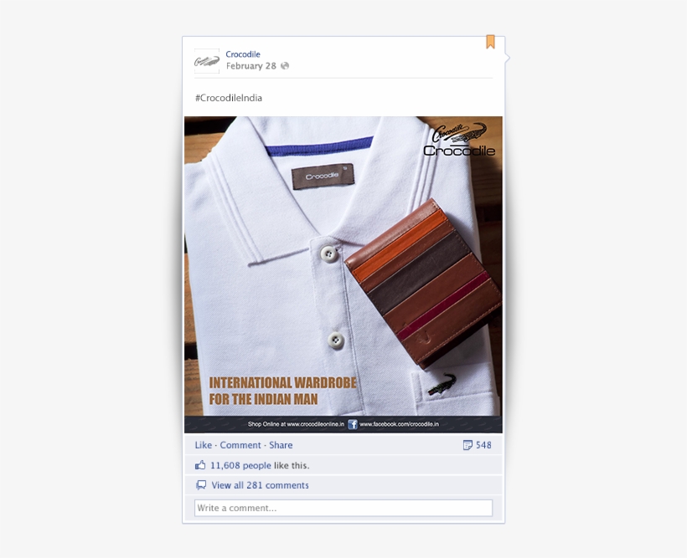The width and height of the screenshot is (687, 558).
Task: Focus the Write a comment field
Action: tap(343, 508)
